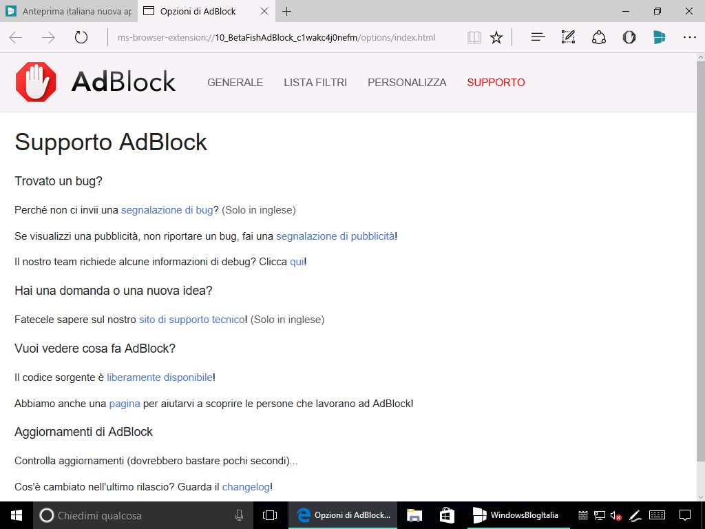Open WindowsBlogItalia taskbar app

pos(518,515)
